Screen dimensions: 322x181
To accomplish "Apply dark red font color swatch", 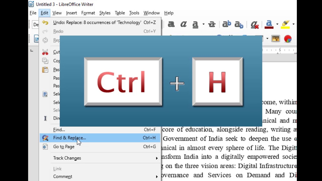I will click(x=269, y=24).
